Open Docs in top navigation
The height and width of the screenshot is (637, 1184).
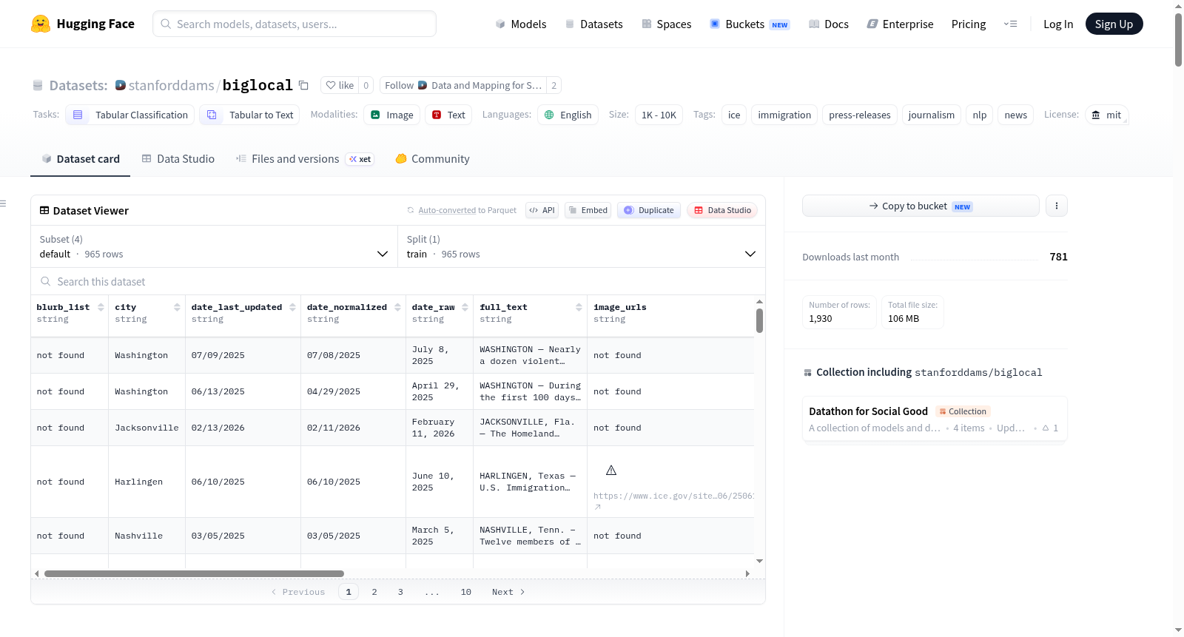829,24
